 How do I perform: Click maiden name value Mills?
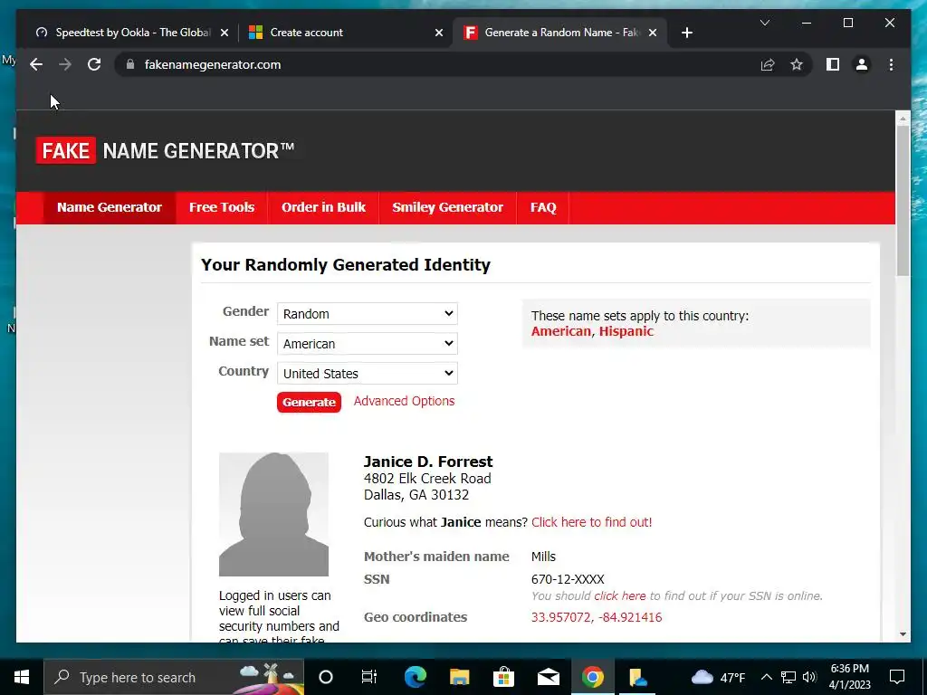click(x=543, y=557)
